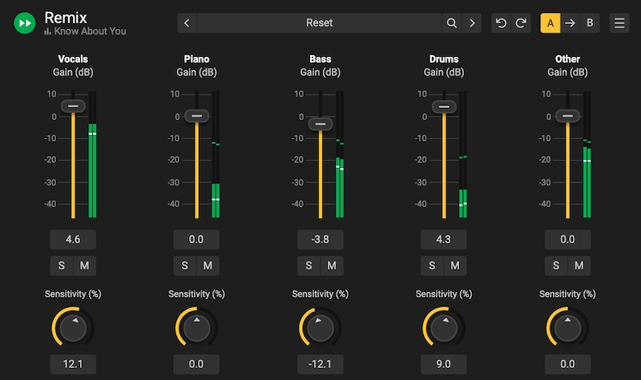Mute the Drums stem
641x380 pixels.
tap(454, 266)
